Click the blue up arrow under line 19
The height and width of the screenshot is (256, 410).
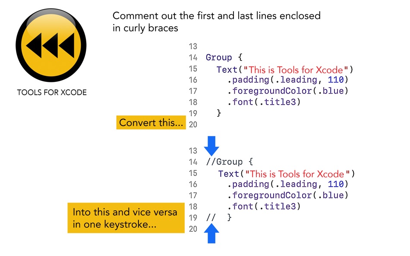tap(211, 233)
